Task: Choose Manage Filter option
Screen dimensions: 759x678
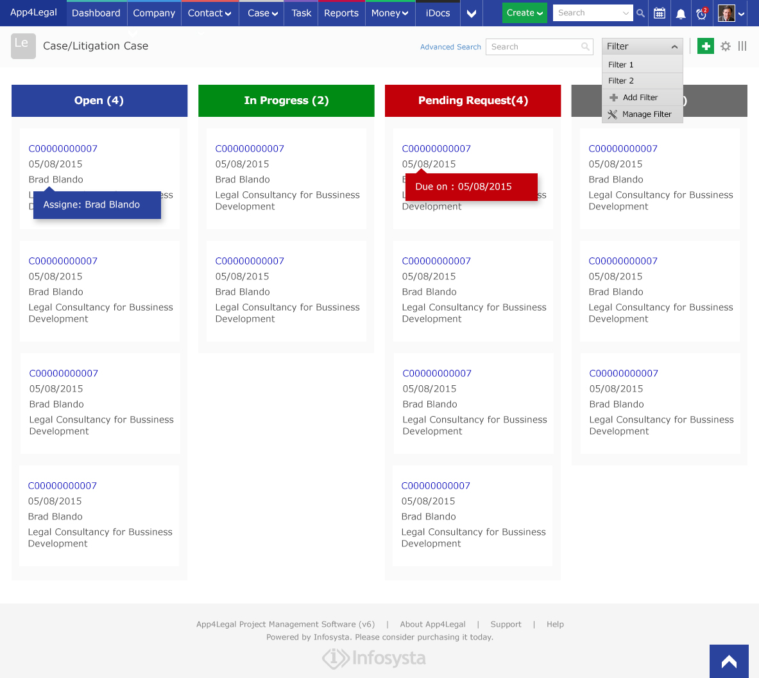Action: tap(642, 114)
